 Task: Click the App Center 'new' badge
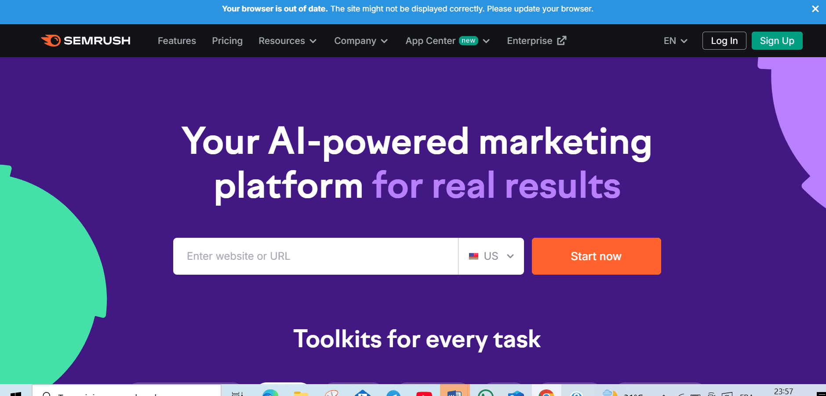pos(468,40)
